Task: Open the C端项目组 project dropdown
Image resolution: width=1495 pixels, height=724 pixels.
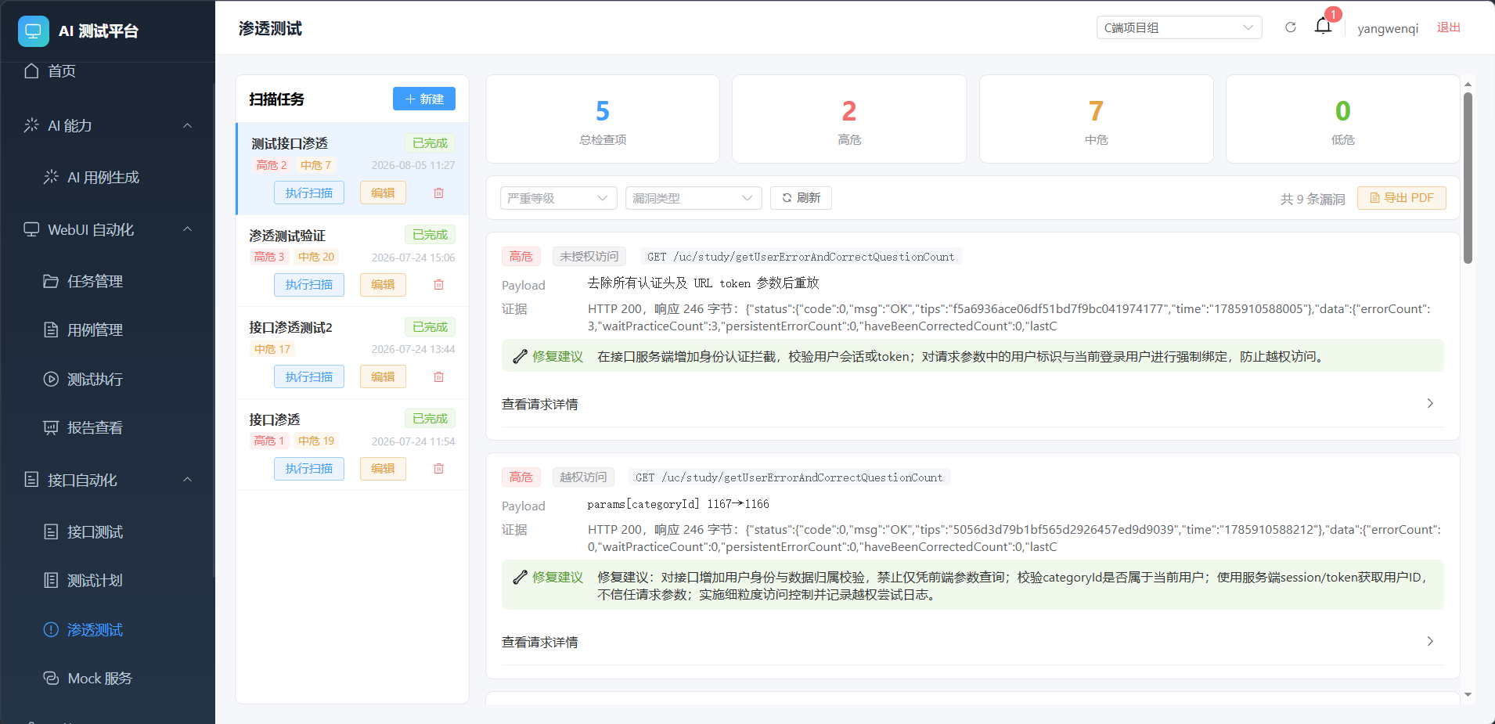Action: pos(1179,27)
